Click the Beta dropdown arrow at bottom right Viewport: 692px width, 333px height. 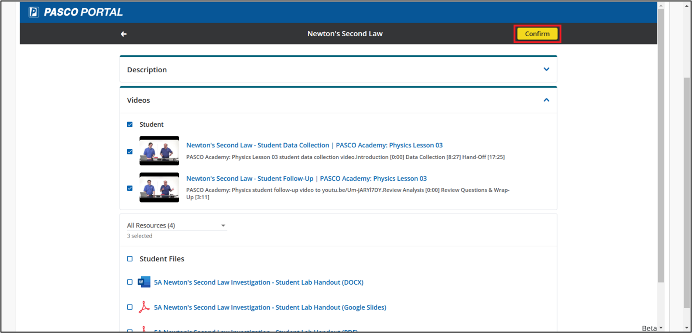[x=661, y=328]
